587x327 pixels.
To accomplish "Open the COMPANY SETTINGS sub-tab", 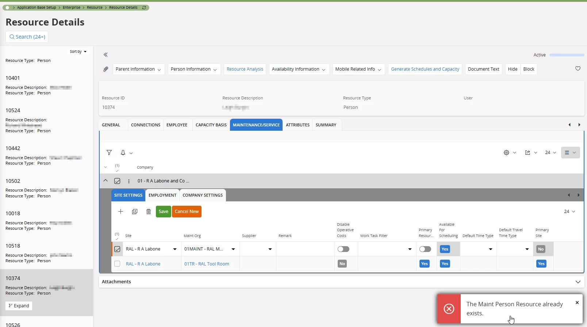I will (203, 195).
